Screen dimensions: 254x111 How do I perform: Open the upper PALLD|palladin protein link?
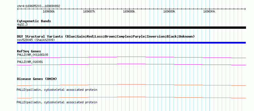[57, 90]
